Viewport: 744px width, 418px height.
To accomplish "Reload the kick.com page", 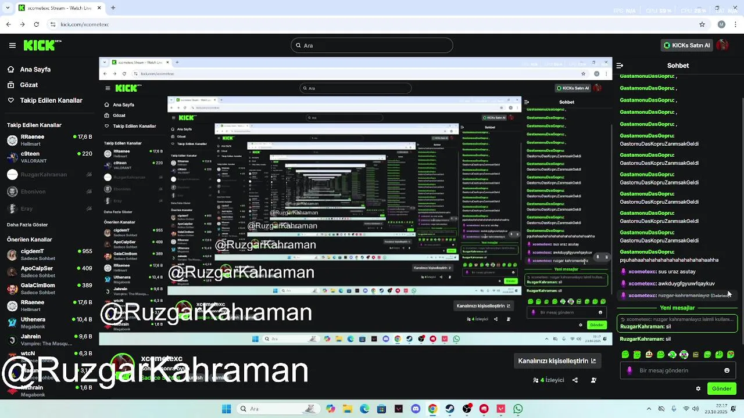I will pyautogui.click(x=36, y=24).
